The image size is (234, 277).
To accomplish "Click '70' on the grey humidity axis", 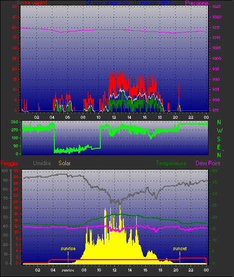I will click(5, 198).
